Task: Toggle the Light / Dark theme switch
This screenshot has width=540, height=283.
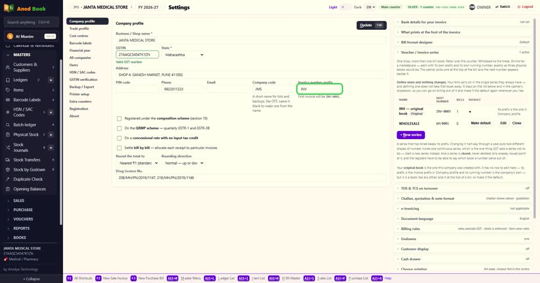Action: click(x=345, y=7)
